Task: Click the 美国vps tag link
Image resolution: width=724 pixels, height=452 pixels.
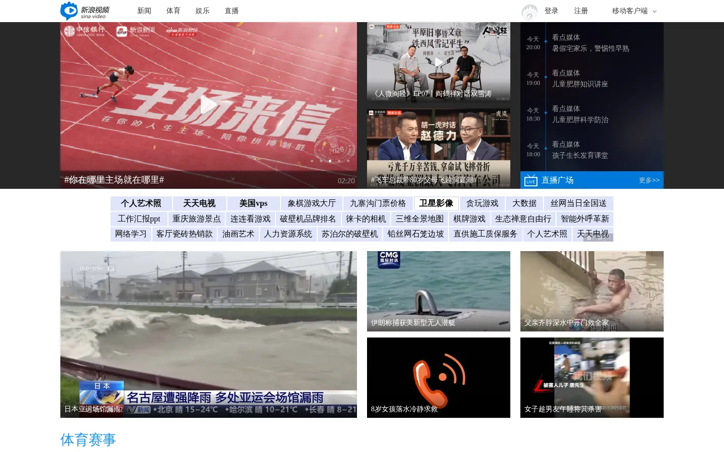Action: [x=253, y=203]
